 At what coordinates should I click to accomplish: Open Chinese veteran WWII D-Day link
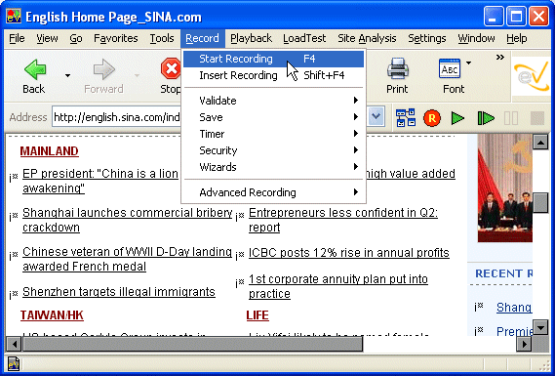click(x=128, y=259)
